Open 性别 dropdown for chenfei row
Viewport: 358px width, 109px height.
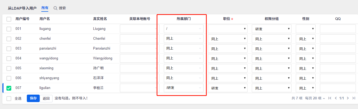[x=305, y=39]
